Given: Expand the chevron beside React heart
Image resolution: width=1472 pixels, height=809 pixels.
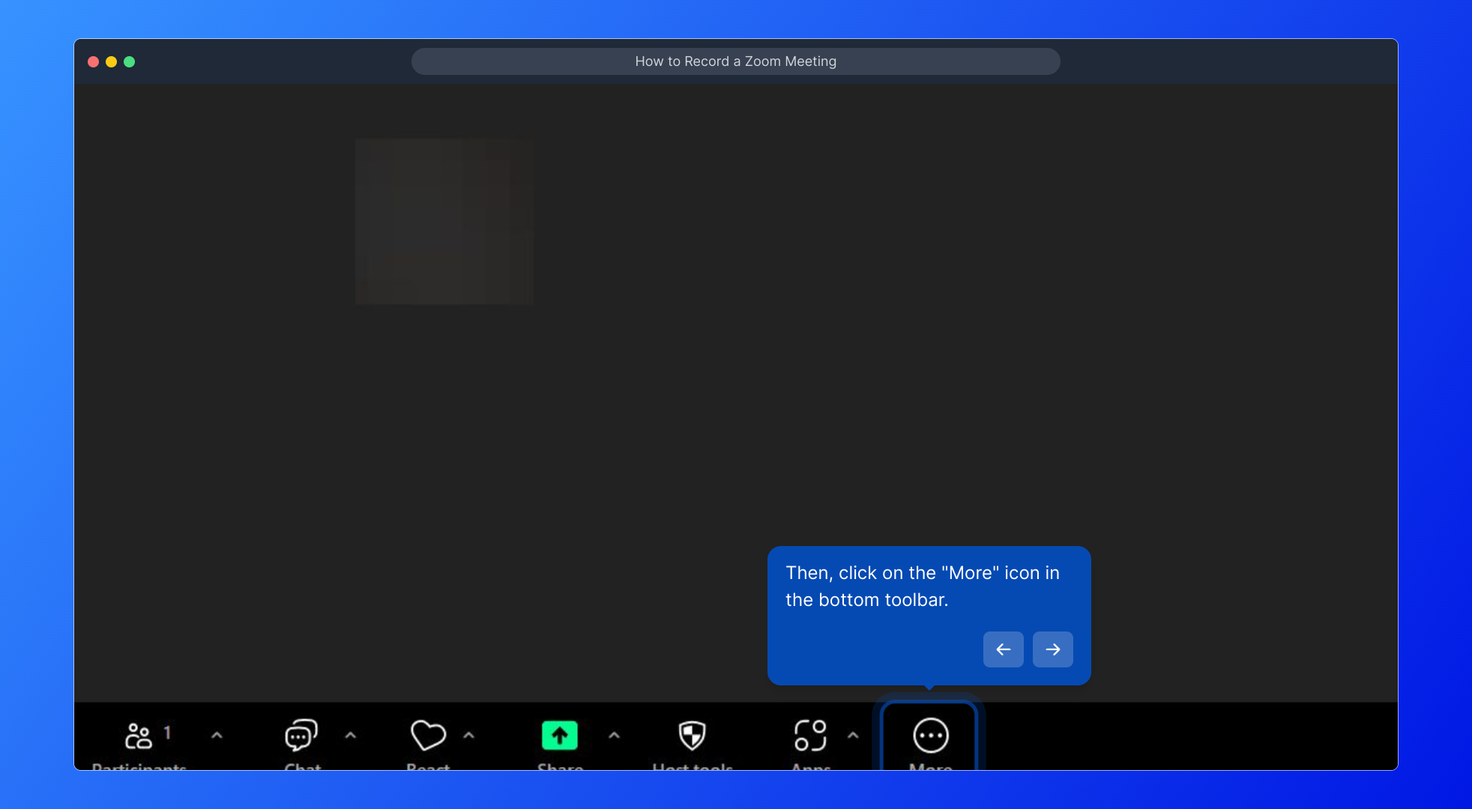Looking at the screenshot, I should pyautogui.click(x=468, y=736).
